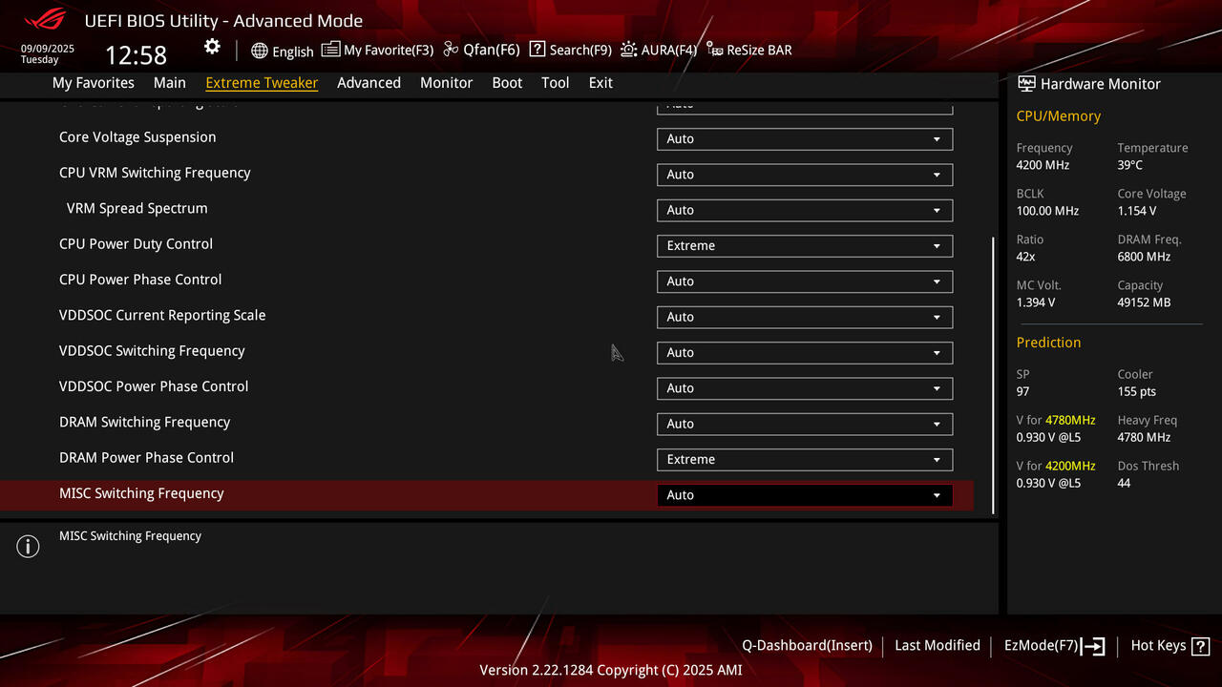Open Q-Dashboard(Insert)

coord(807,646)
